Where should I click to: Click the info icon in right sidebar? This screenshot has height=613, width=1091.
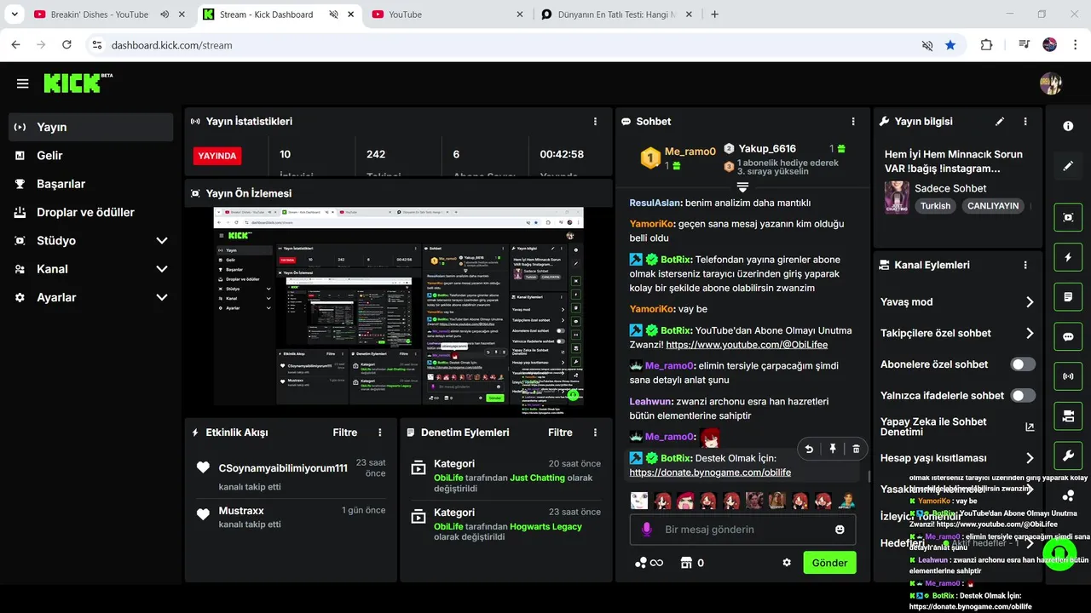[1068, 126]
